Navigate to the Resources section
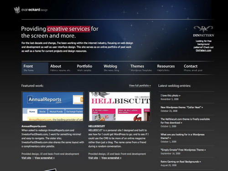The image size is (228, 171). click(x=166, y=68)
